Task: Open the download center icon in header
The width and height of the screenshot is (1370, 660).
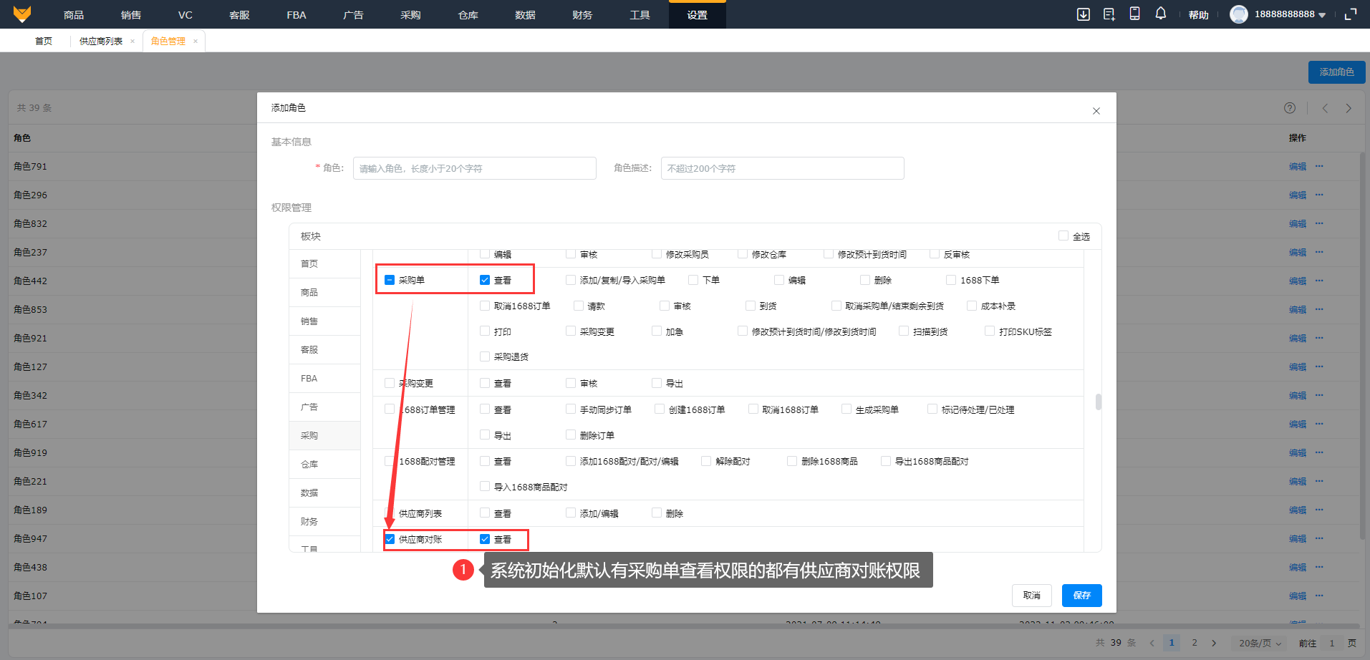Action: [x=1083, y=14]
